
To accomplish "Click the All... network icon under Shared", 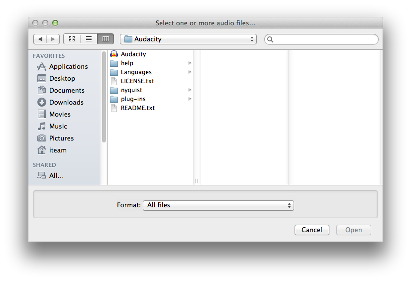I will tap(42, 175).
